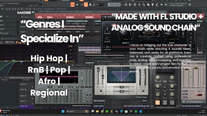Click the S1 Imager Asymmetry slider
This screenshot has width=207, height=116.
click(x=121, y=87)
